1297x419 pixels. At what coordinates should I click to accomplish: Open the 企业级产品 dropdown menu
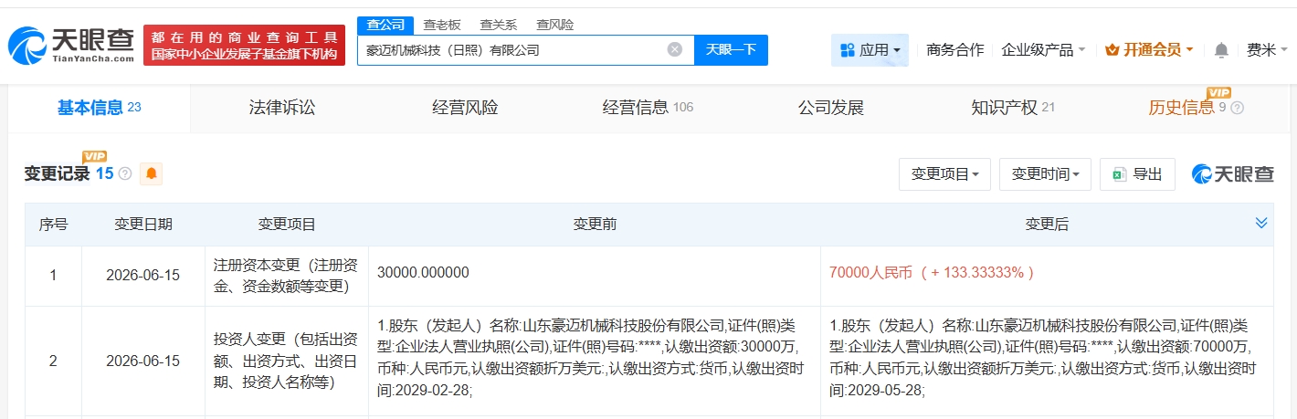[1043, 49]
